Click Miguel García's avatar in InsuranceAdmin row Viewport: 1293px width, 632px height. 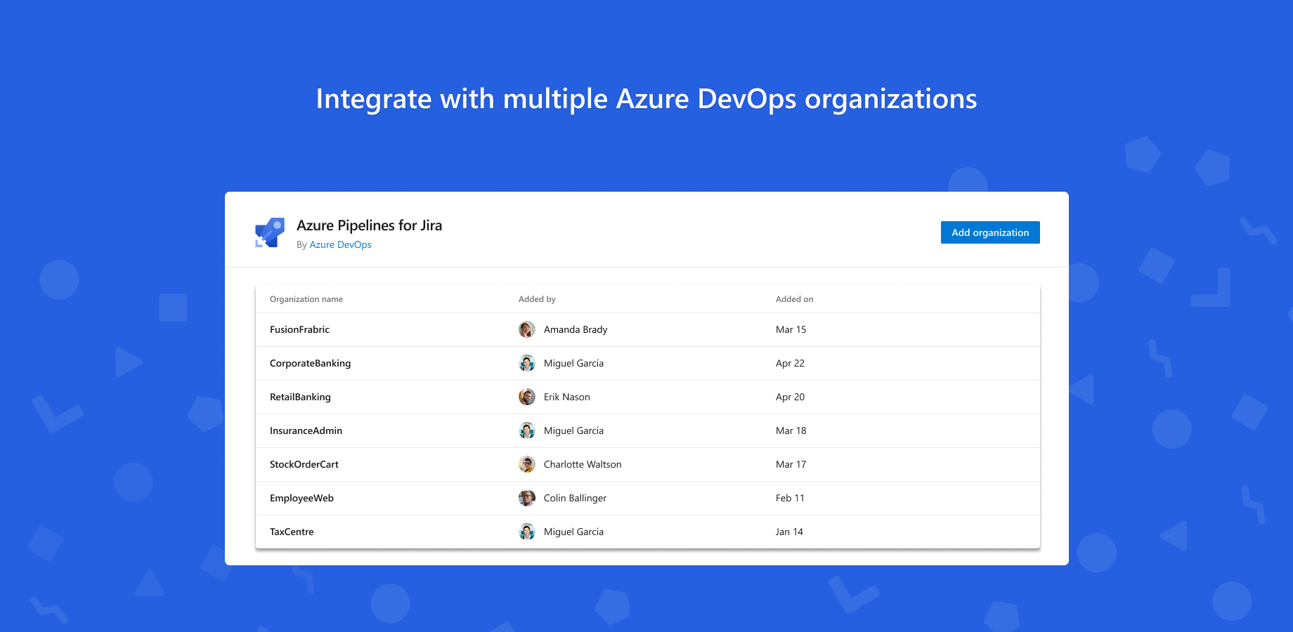527,430
